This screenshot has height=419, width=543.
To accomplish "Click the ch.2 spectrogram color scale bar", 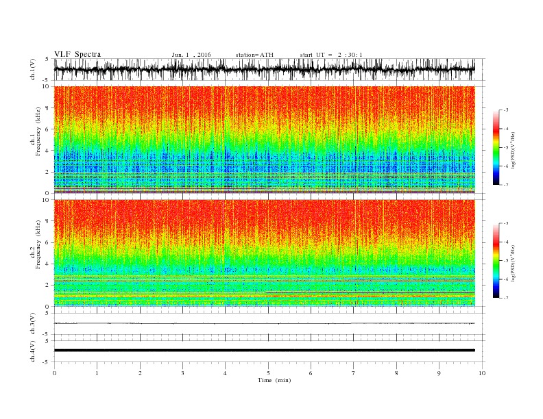I will coord(496,260).
